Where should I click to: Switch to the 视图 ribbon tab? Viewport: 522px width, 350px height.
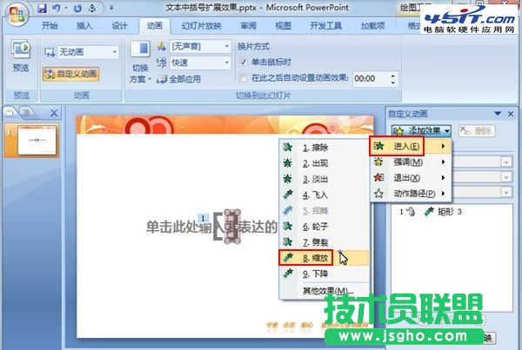tap(283, 25)
